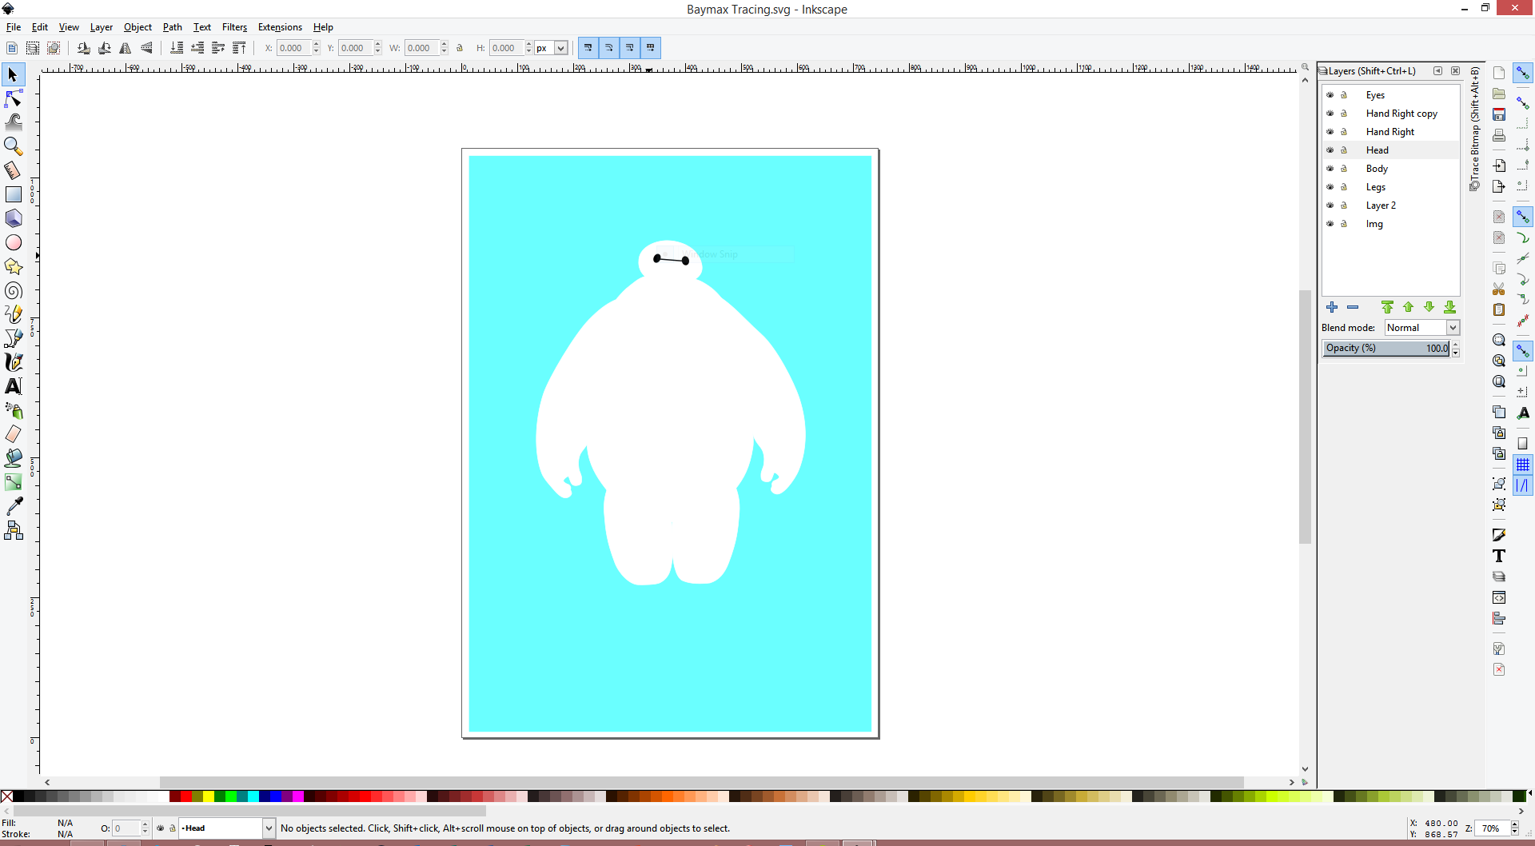Screen dimensions: 1535x846
Task: Open the Filters menu
Action: [234, 27]
